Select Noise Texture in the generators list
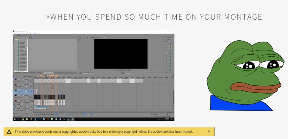Screen dimensions: 288x139 (x=22, y=46)
